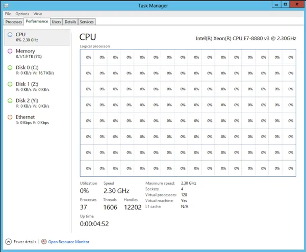
Task: Close the Task Manager window
Action: pos(297,4)
